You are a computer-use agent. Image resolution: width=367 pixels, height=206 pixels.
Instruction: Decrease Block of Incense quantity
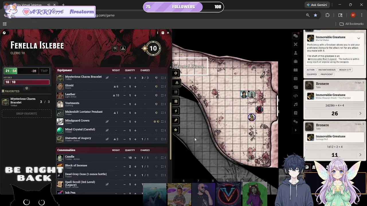pos(124,167)
